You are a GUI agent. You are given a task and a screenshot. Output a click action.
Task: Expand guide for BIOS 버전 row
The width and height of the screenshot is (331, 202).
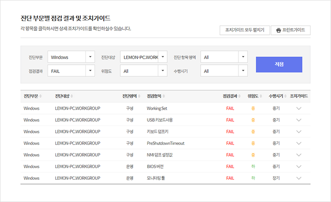[x=299, y=166]
